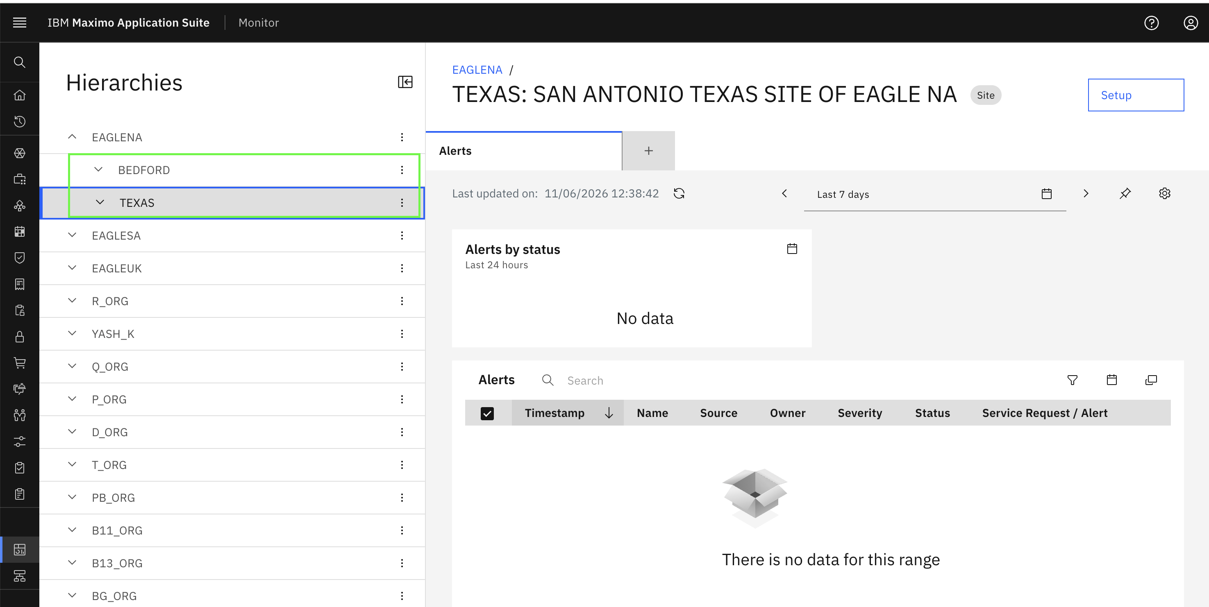Expand the EAGLEUK hierarchy
The height and width of the screenshot is (607, 1209).
click(72, 268)
